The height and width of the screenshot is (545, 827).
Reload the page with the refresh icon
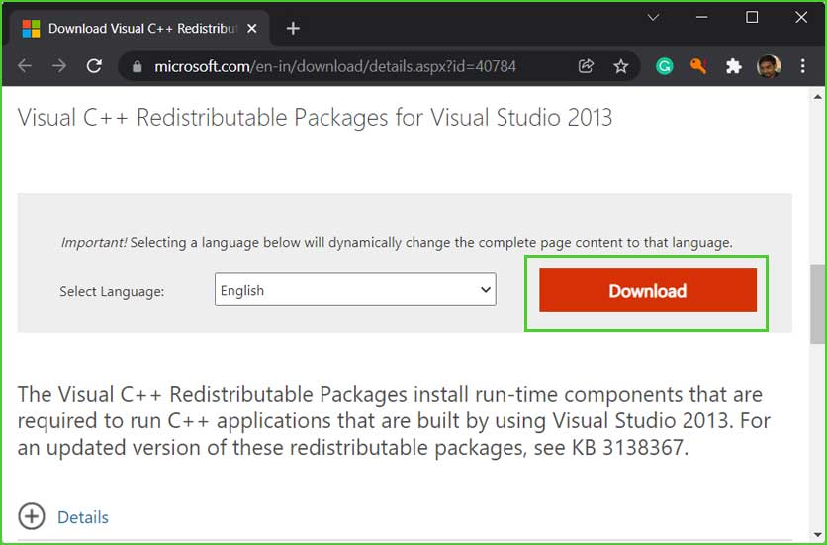[94, 66]
